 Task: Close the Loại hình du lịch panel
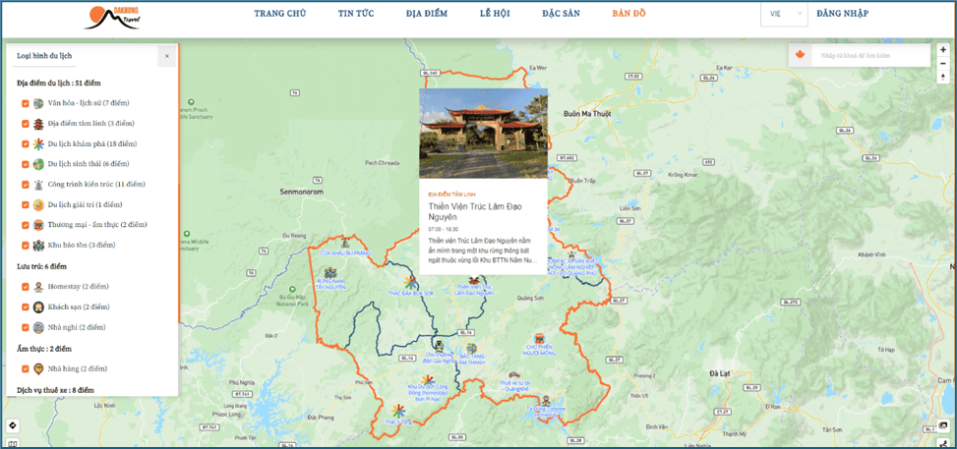coord(166,56)
